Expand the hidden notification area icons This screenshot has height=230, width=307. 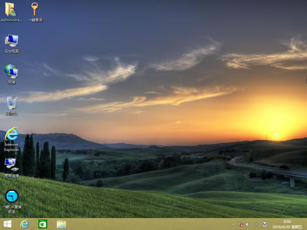(233, 224)
